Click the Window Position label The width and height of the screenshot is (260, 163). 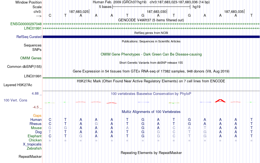[28, 2]
